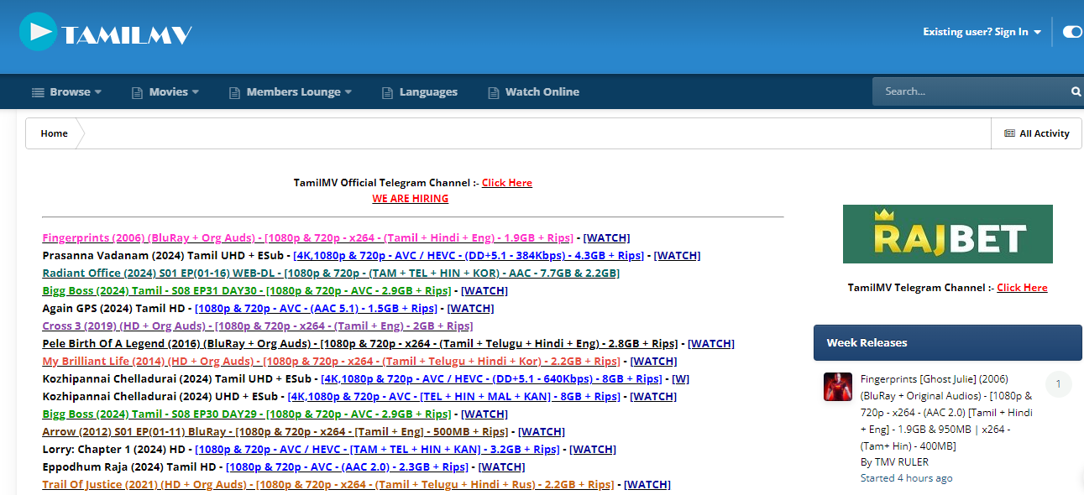Open sidebar Telegram Channel Click Here link
Screen dimensions: 1084x495
click(x=1023, y=288)
